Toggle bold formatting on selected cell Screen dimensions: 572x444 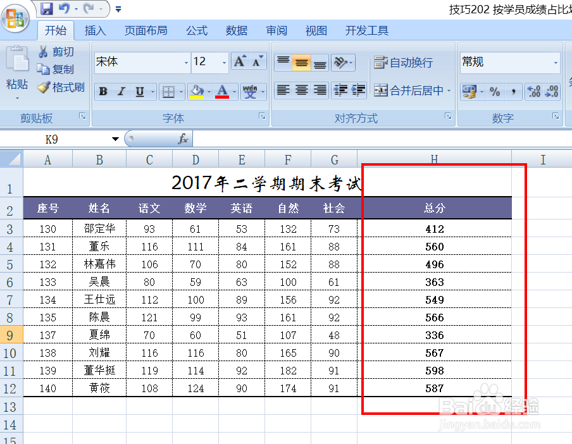point(103,91)
